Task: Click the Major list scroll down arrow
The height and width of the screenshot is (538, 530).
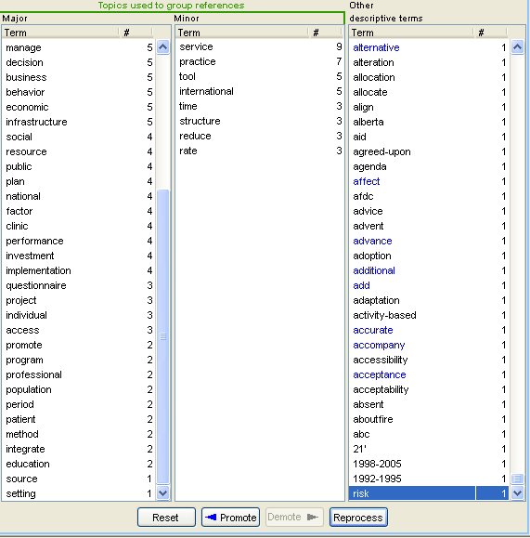Action: (162, 493)
